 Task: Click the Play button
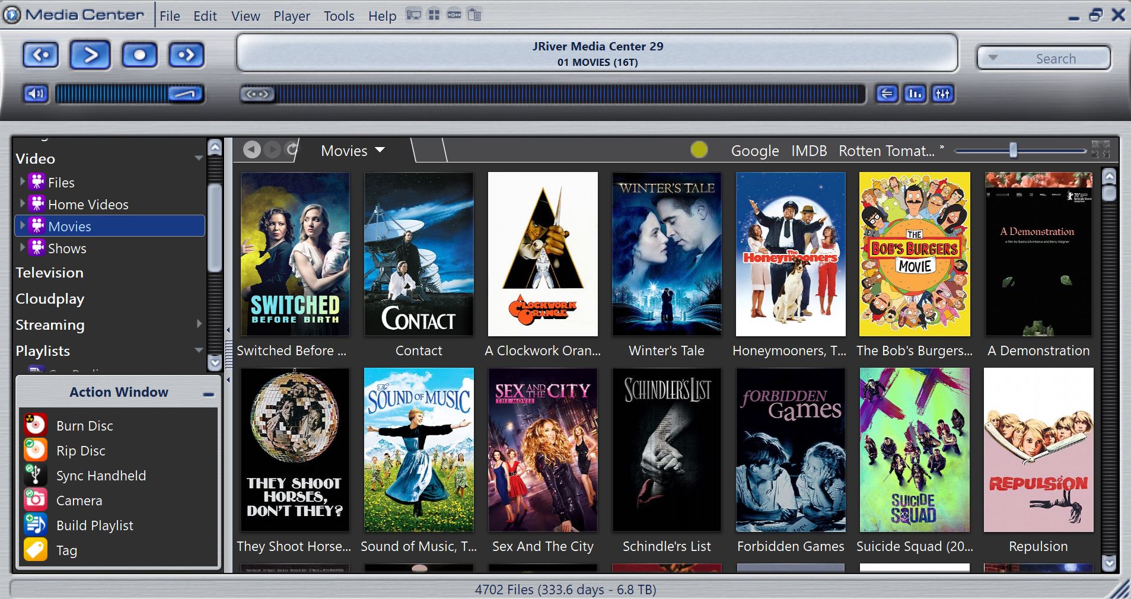[90, 55]
